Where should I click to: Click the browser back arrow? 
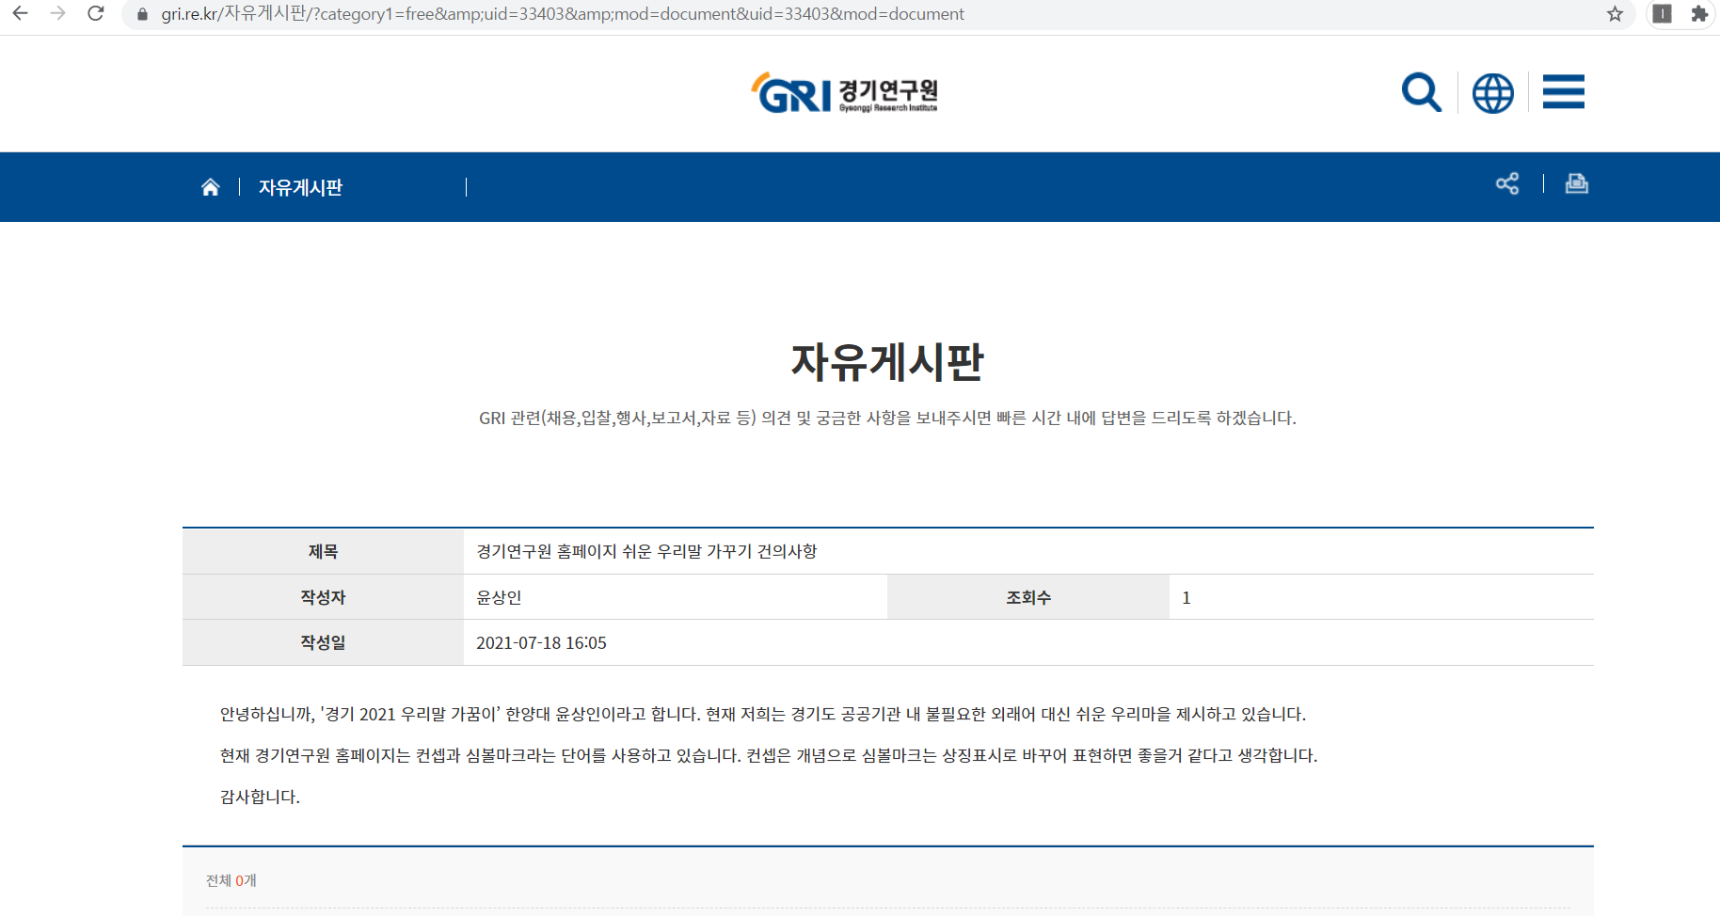tap(20, 14)
